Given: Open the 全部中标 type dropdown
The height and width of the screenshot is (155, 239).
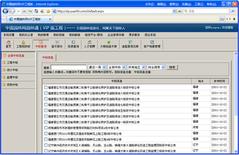Looking at the screenshot, I should pyautogui.click(x=117, y=67).
